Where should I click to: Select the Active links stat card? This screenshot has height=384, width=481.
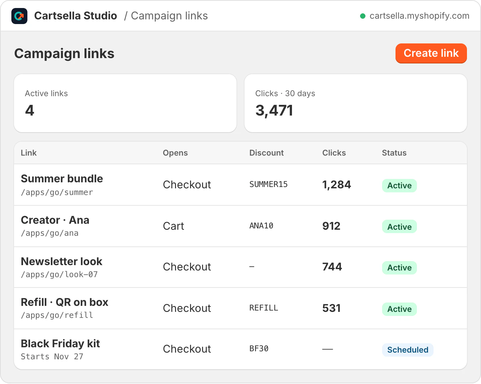click(x=125, y=103)
